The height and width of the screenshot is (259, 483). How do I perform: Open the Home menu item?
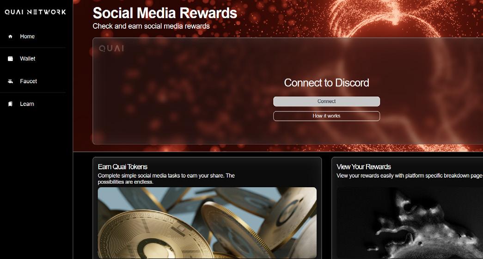pos(27,37)
